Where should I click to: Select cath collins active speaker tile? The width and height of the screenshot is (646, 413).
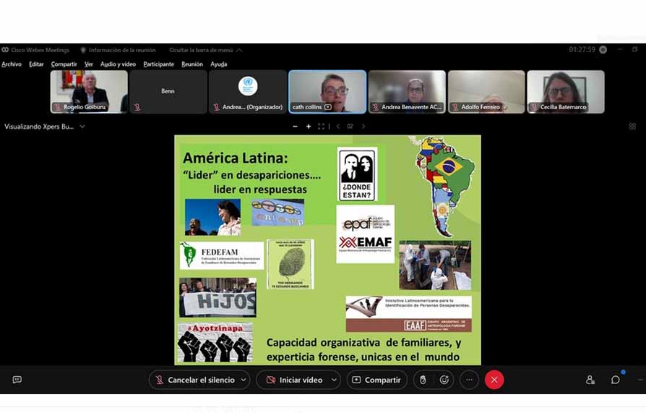327,92
